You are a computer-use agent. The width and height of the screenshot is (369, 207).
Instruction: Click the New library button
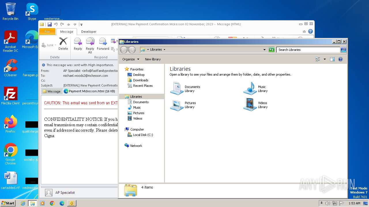pyautogui.click(x=153, y=59)
